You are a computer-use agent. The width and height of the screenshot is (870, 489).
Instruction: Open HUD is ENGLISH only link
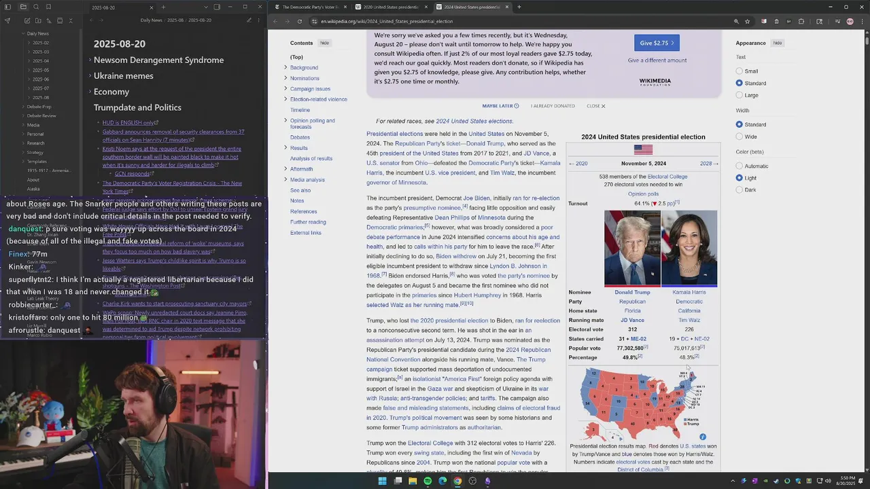(x=128, y=123)
